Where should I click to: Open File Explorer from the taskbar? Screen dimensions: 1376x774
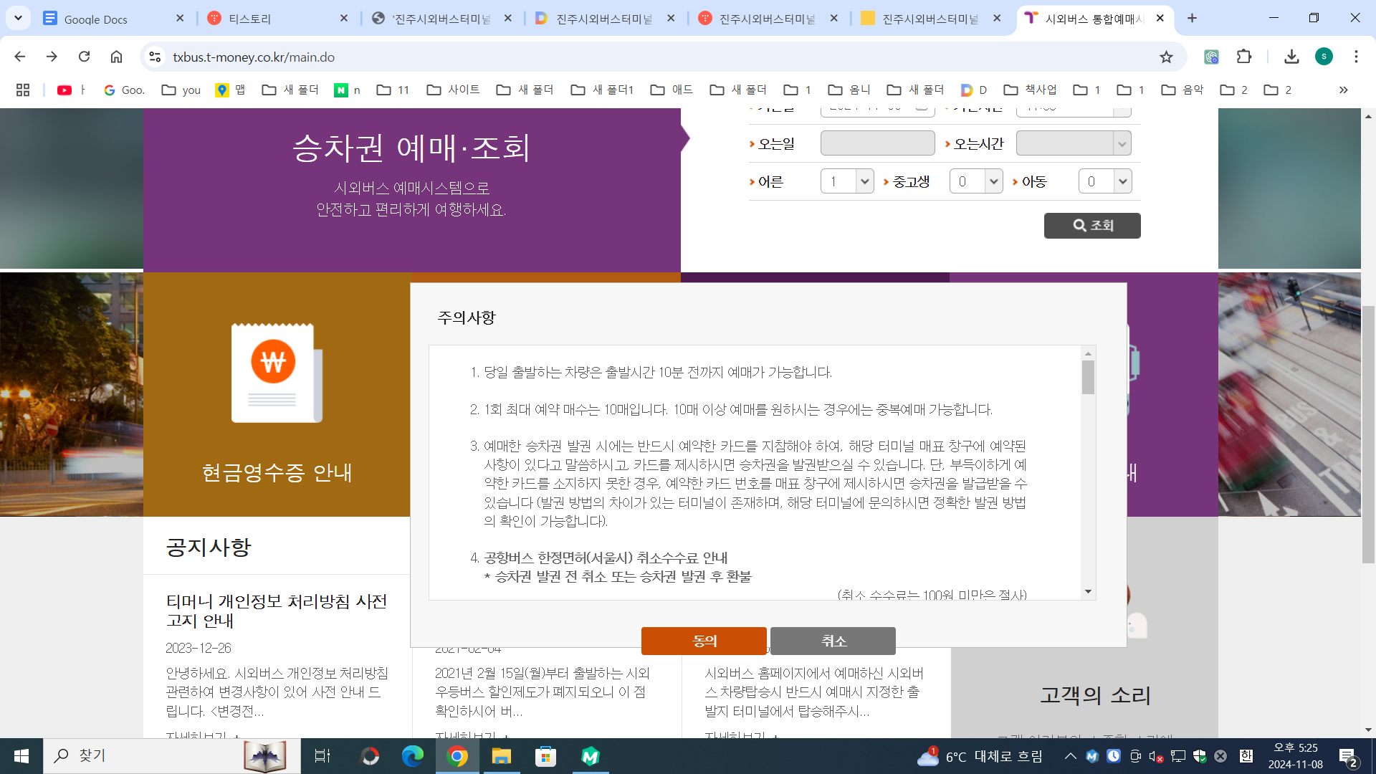coord(501,756)
